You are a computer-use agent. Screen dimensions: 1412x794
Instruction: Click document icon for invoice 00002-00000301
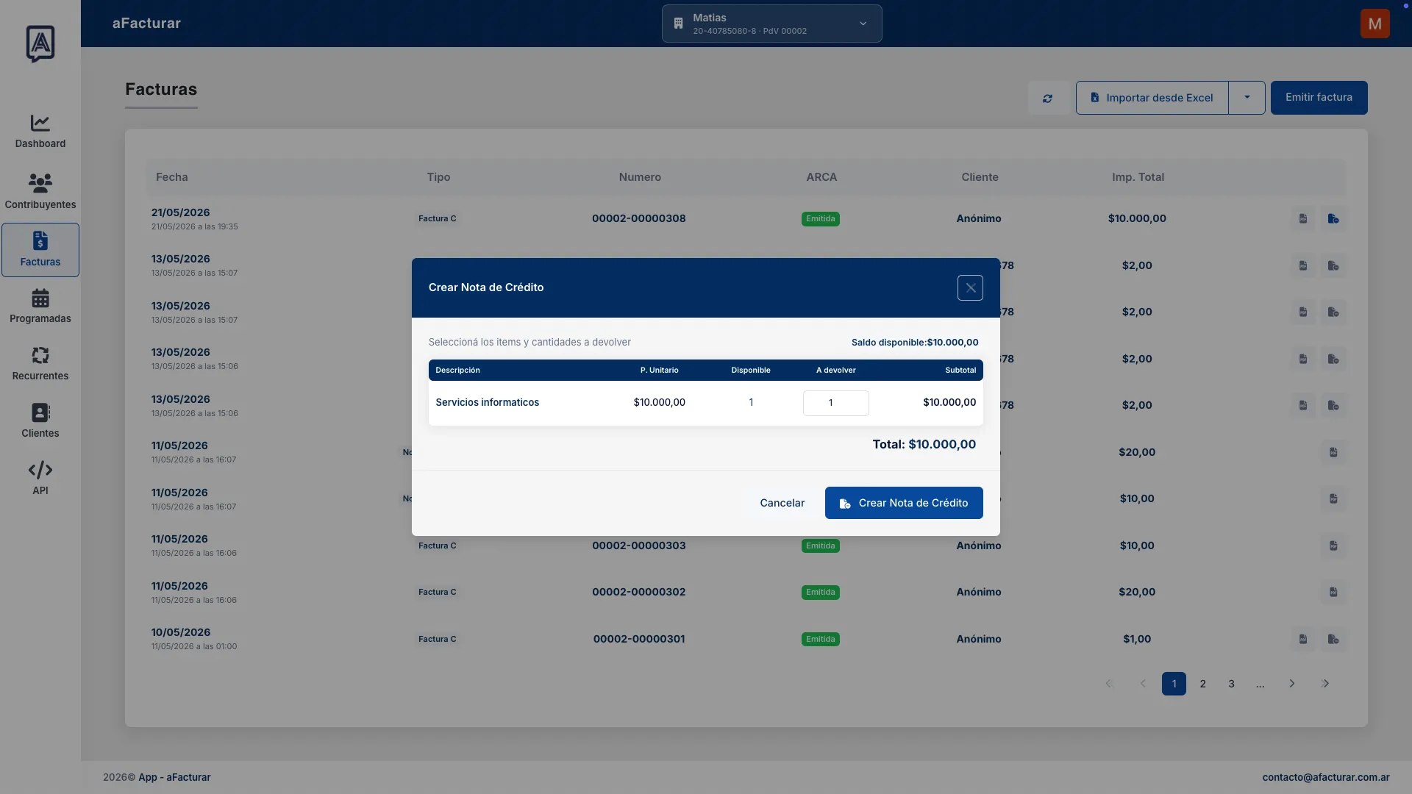(x=1303, y=640)
